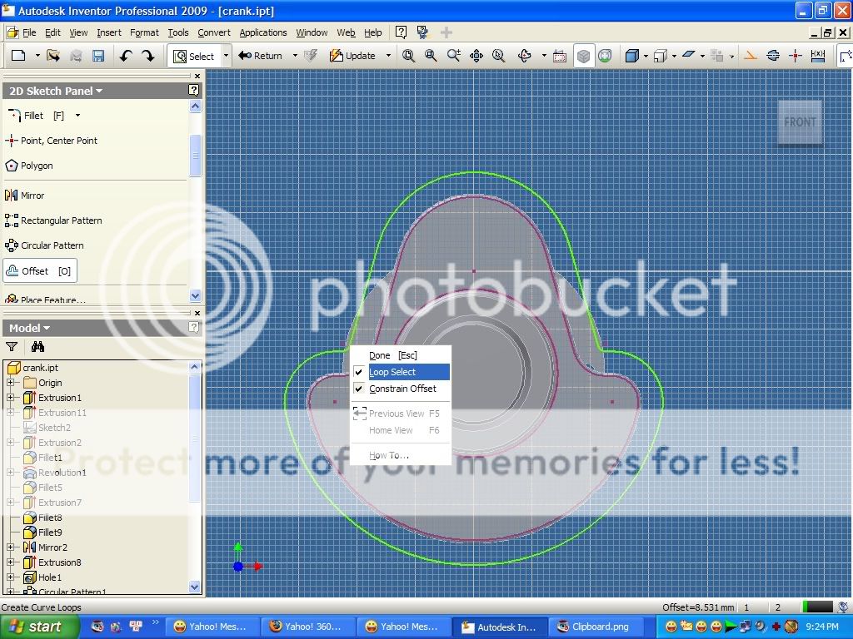Expand the Origin folder node
The height and width of the screenshot is (639, 853).
[11, 383]
